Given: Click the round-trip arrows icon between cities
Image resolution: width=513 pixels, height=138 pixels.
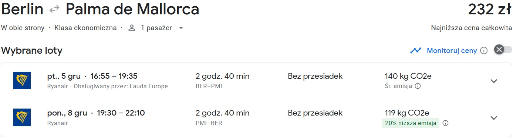Looking at the screenshot, I should point(54,10).
